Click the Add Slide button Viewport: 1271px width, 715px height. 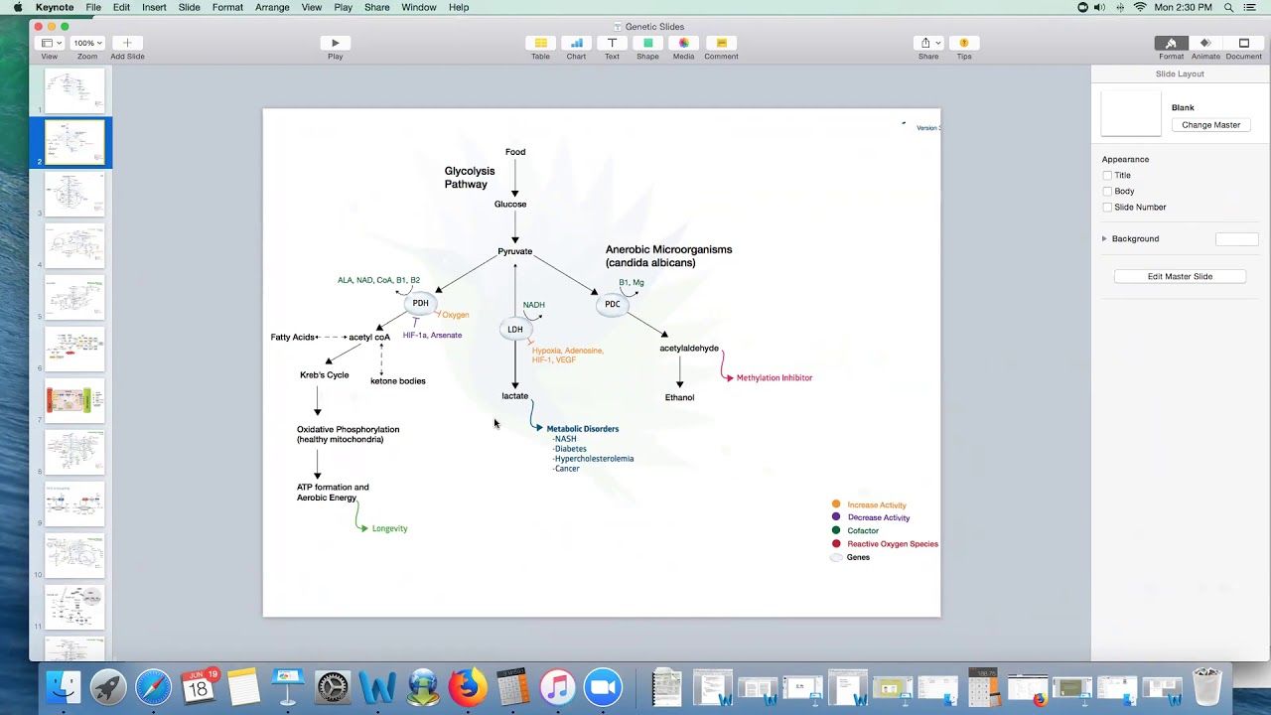(x=127, y=43)
